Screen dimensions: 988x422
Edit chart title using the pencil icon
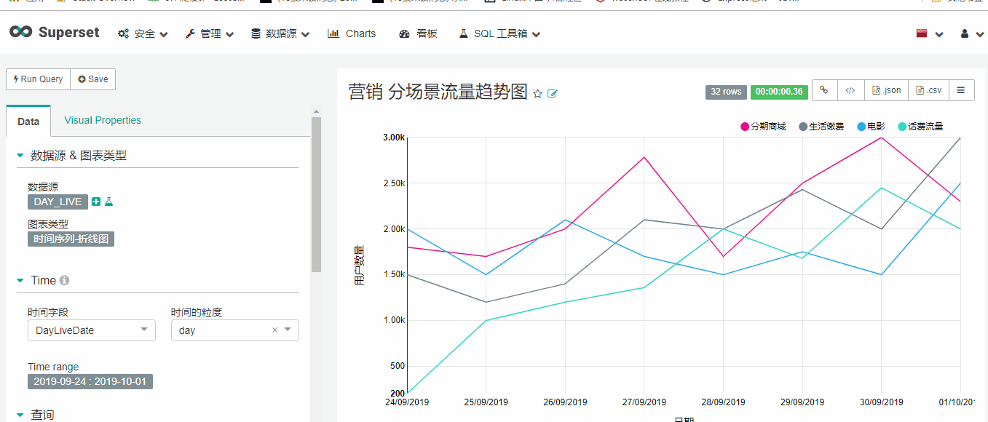click(552, 94)
